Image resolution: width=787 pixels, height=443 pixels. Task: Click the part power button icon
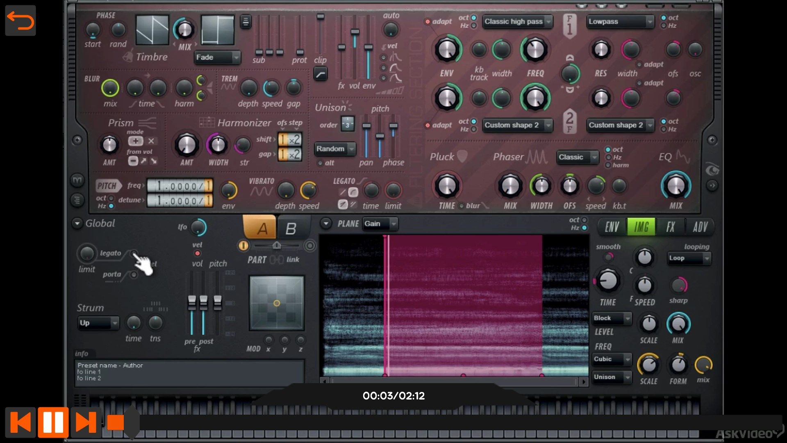[243, 246]
